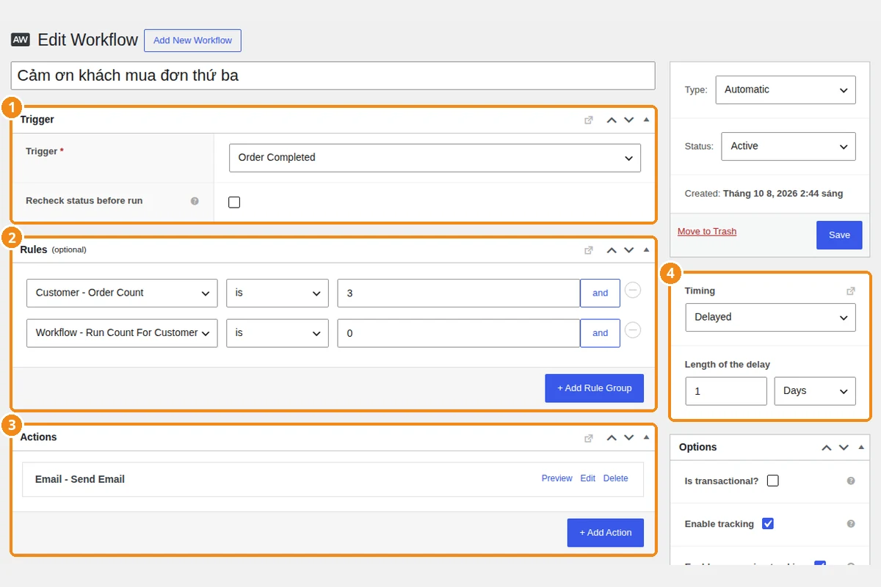Screen dimensions: 881x587
Task: Open the Status dropdown showing Active
Action: pyautogui.click(x=788, y=146)
